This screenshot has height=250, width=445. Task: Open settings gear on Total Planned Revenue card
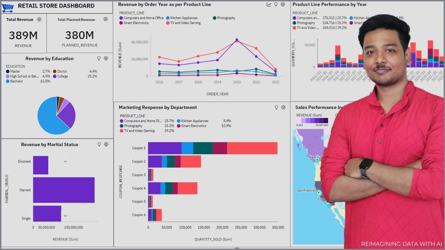point(106,19)
